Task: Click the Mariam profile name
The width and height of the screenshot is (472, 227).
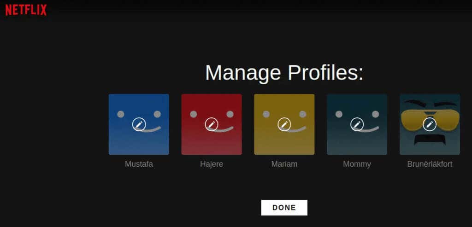Action: pyautogui.click(x=284, y=164)
